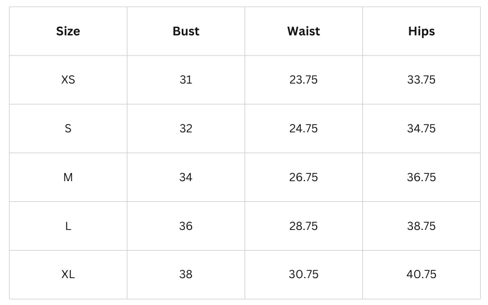488x305 pixels.
Task: Click hips value 38.75
Action: click(x=422, y=226)
